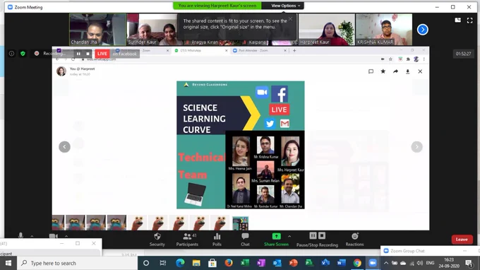The height and width of the screenshot is (270, 480).
Task: Open the Reactions menu
Action: click(354, 240)
